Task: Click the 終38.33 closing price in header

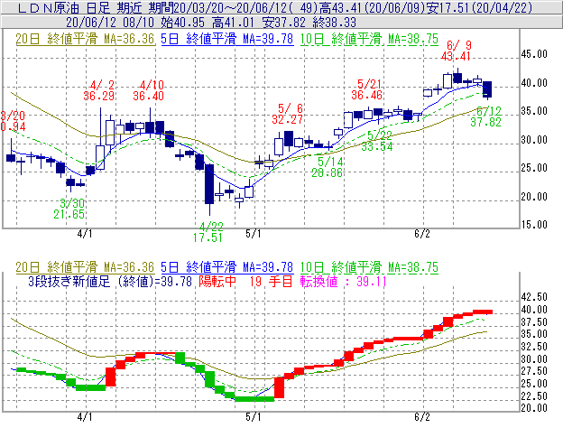Action: [334, 23]
